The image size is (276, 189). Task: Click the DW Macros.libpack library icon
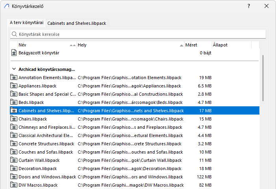(x=14, y=185)
